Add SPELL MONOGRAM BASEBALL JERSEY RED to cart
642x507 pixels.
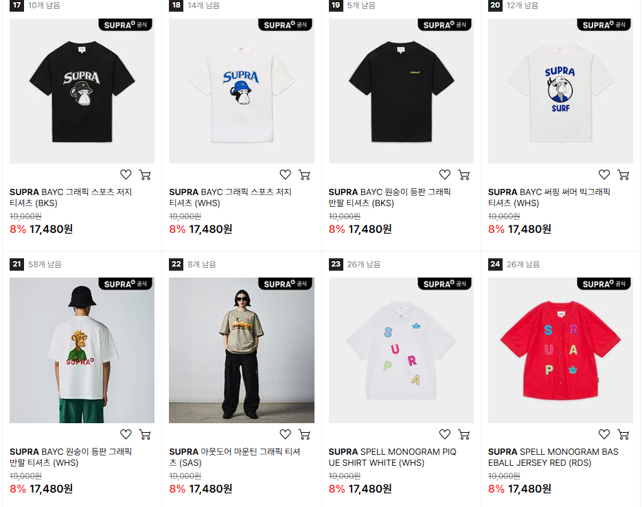[623, 434]
